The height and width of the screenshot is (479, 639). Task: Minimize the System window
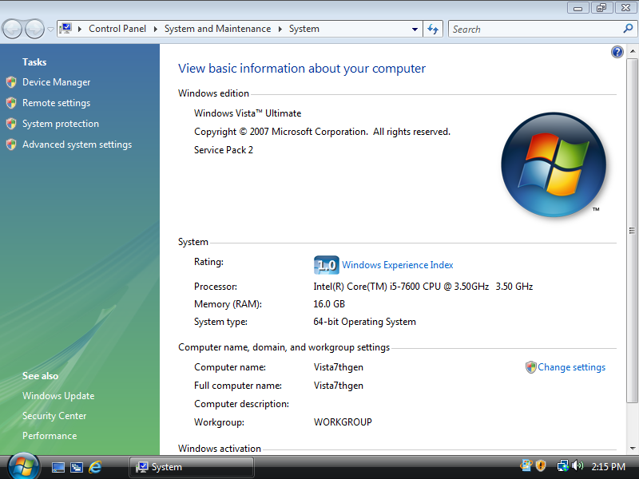point(577,8)
